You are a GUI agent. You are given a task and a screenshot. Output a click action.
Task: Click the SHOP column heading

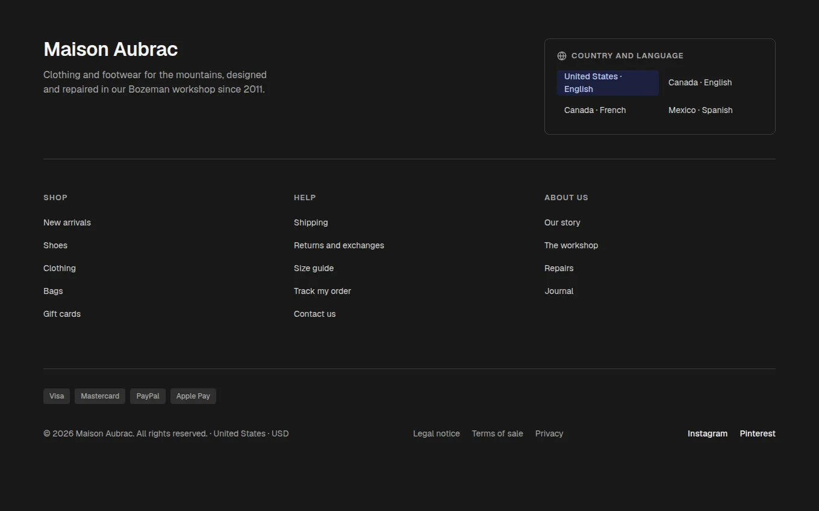pyautogui.click(x=55, y=197)
